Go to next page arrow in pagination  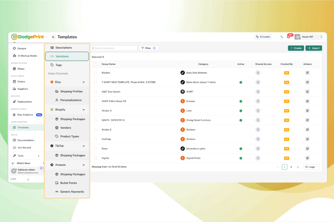click(x=298, y=167)
